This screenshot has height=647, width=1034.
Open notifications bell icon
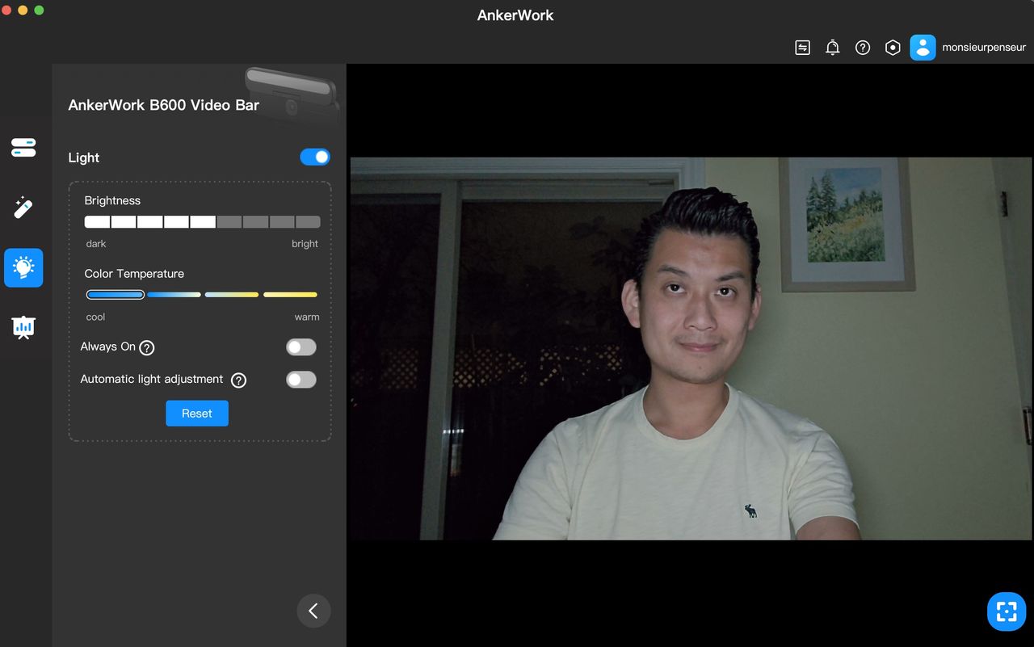tap(832, 48)
